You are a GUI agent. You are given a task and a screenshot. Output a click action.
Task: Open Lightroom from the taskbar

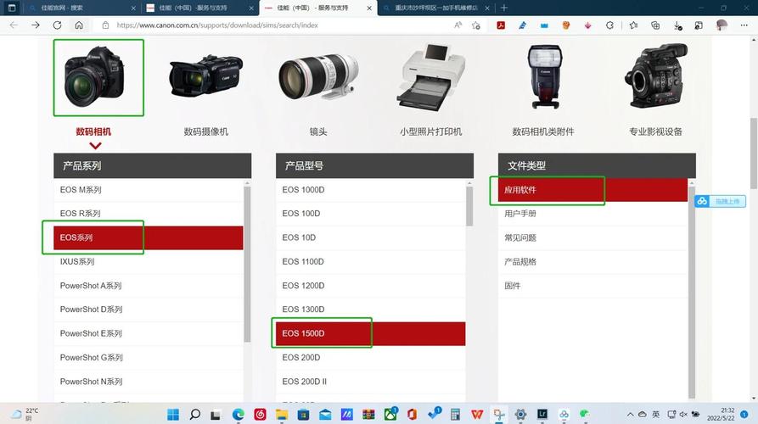point(542,415)
